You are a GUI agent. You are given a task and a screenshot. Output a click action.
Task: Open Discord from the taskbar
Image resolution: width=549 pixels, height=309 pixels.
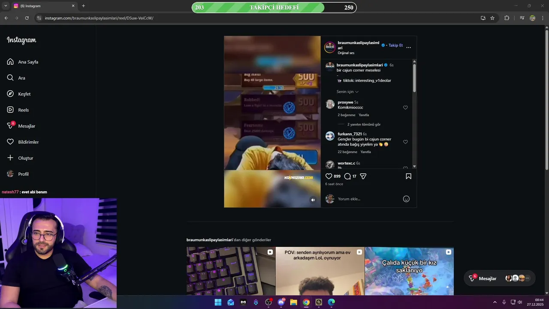tap(281, 302)
